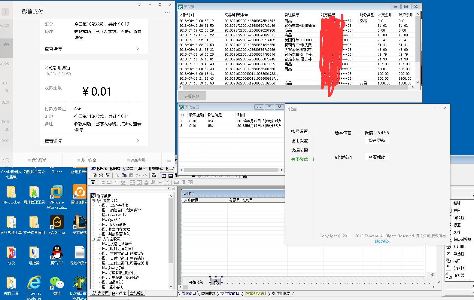
Task: Open the 腾讯QQ desktop shortcut
Action: [x=57, y=255]
